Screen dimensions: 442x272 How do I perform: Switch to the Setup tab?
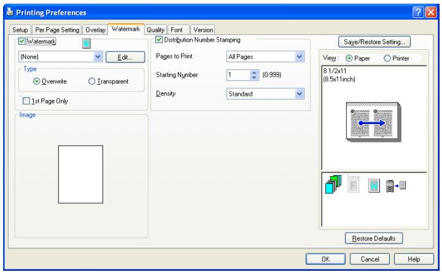[x=20, y=29]
